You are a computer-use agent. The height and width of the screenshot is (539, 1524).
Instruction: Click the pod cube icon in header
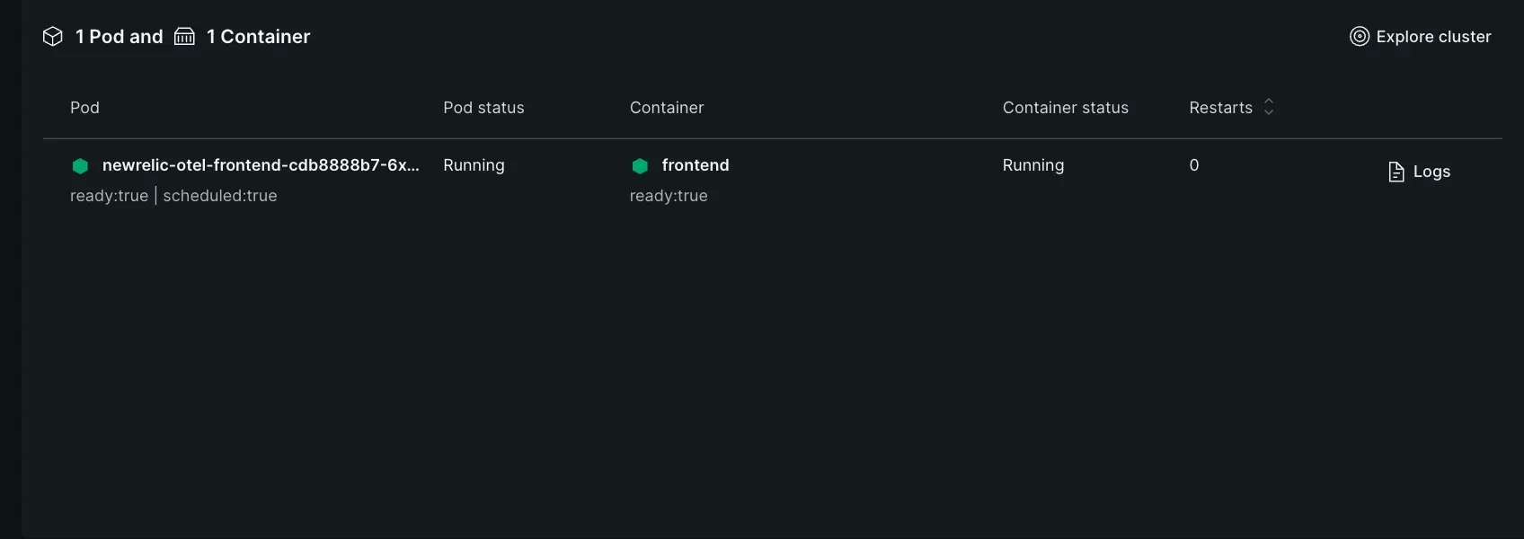coord(53,37)
